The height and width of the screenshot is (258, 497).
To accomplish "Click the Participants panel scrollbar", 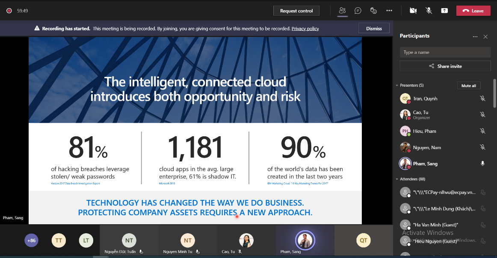I will tap(495, 94).
